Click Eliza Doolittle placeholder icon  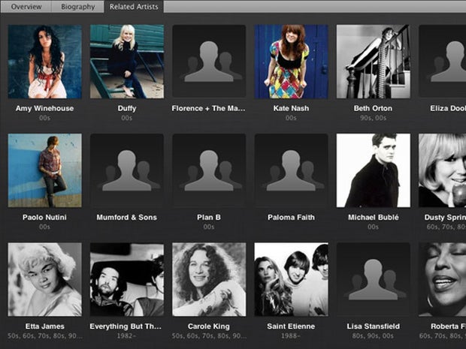click(442, 62)
